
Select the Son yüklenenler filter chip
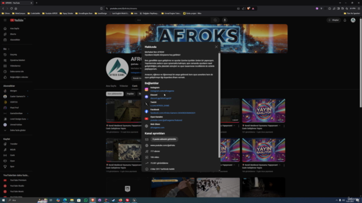click(115, 94)
